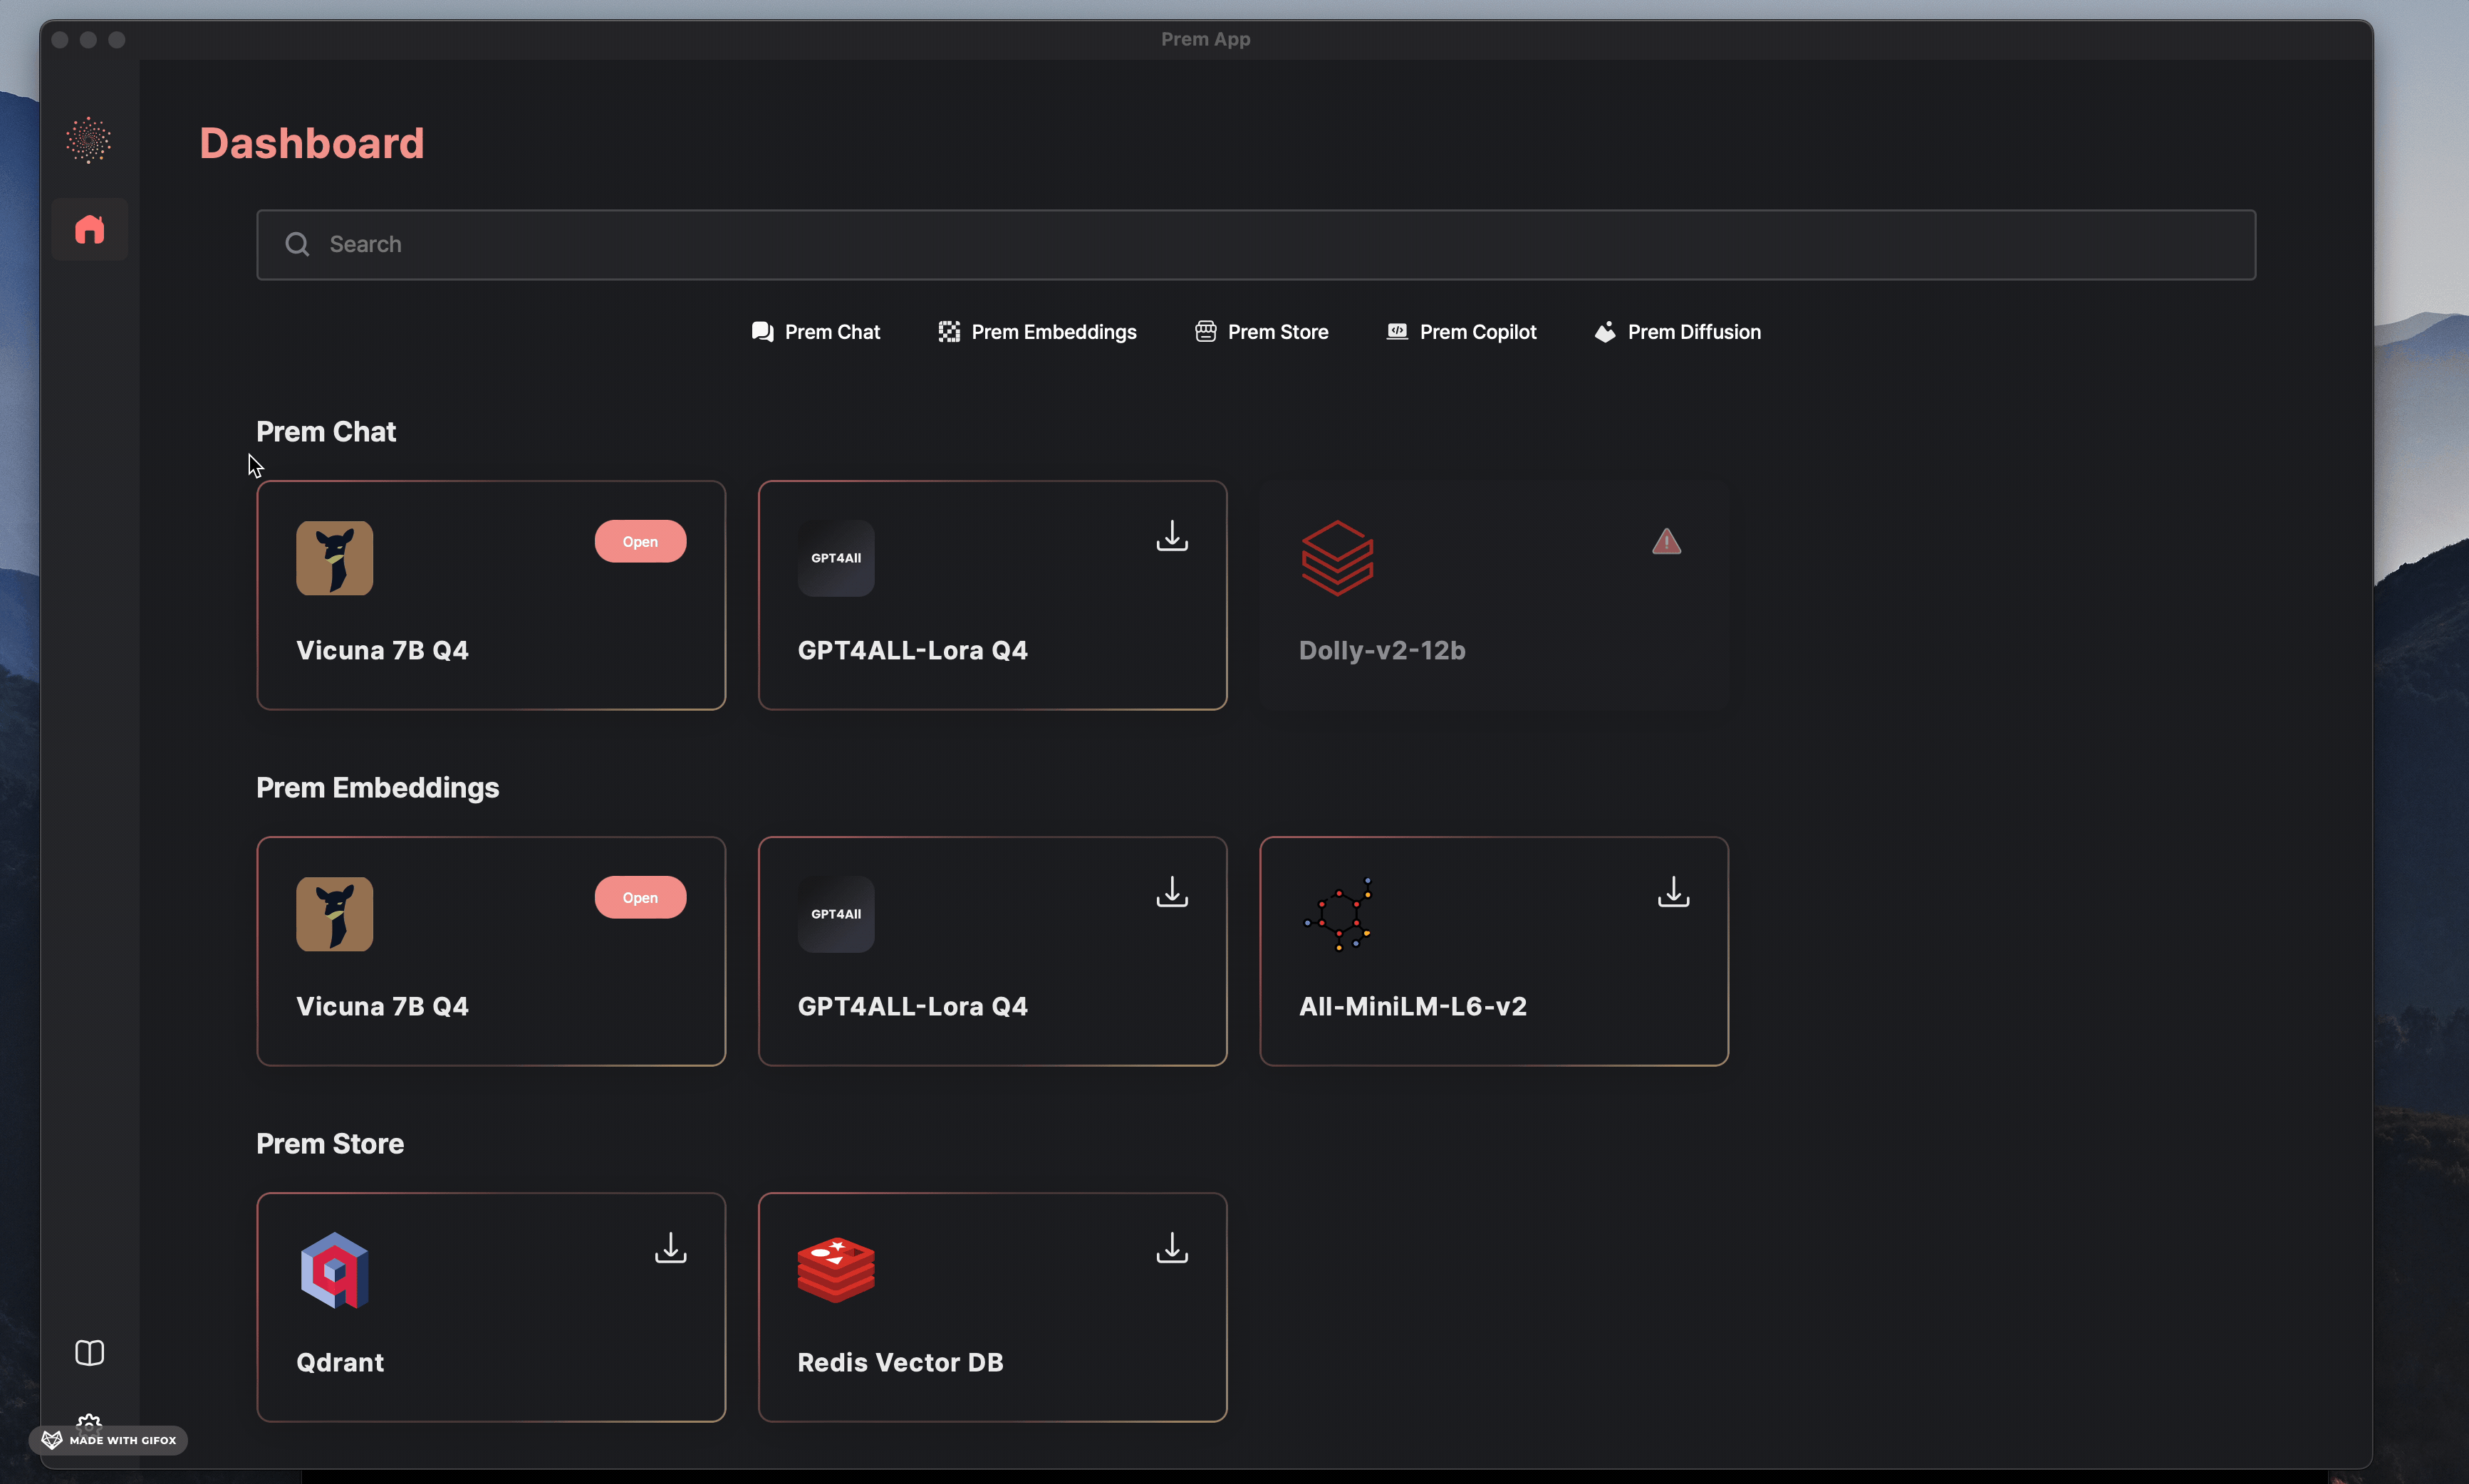
Task: Open Vicuna 7B Q4 in Prem Embeddings
Action: pos(640,898)
